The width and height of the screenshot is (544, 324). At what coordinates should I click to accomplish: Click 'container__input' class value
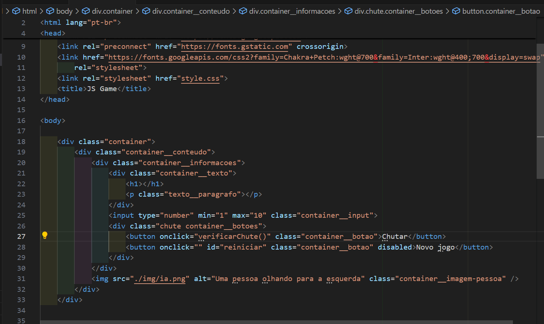[335, 216]
